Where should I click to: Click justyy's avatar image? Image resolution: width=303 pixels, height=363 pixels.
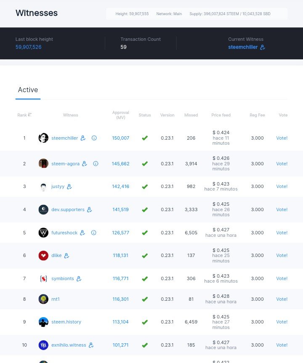pyautogui.click(x=43, y=186)
